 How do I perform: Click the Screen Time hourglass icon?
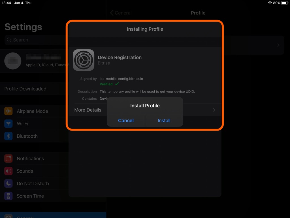[x=8, y=196]
